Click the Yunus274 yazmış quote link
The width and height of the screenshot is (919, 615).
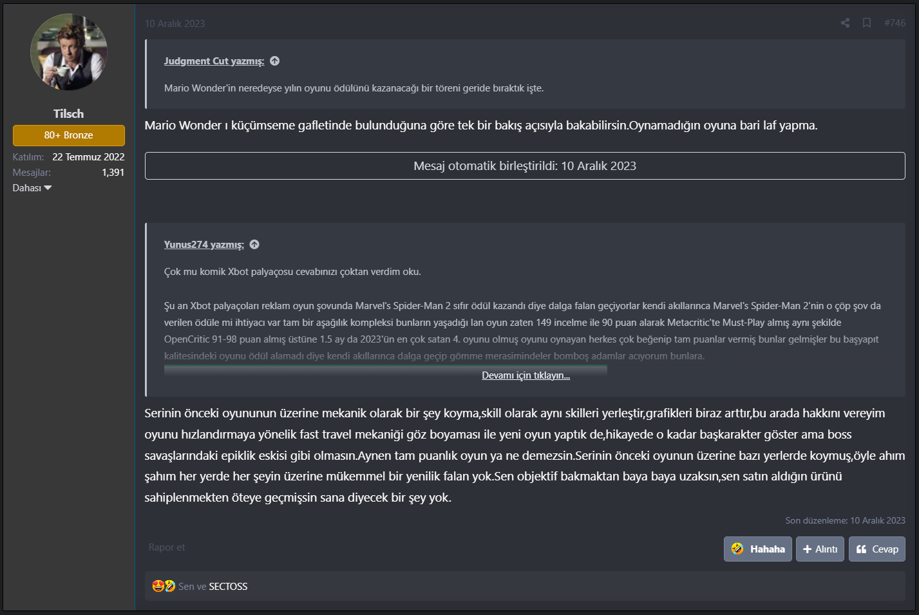point(204,245)
